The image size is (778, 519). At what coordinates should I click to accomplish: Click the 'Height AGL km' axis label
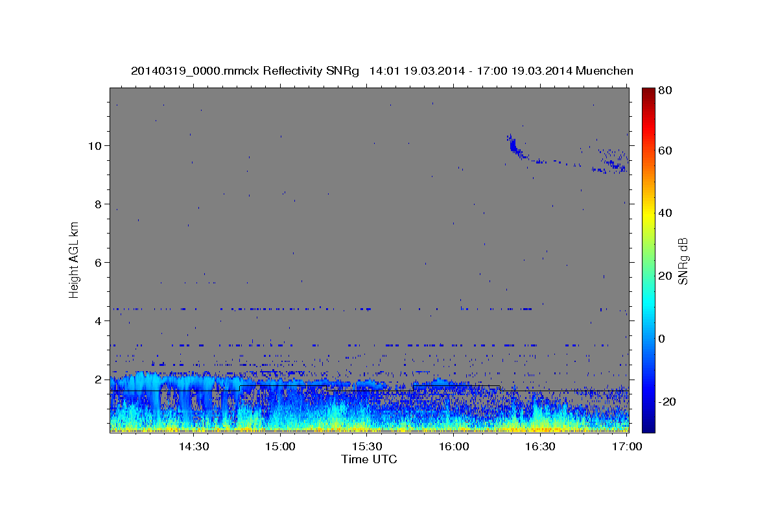tap(74, 259)
